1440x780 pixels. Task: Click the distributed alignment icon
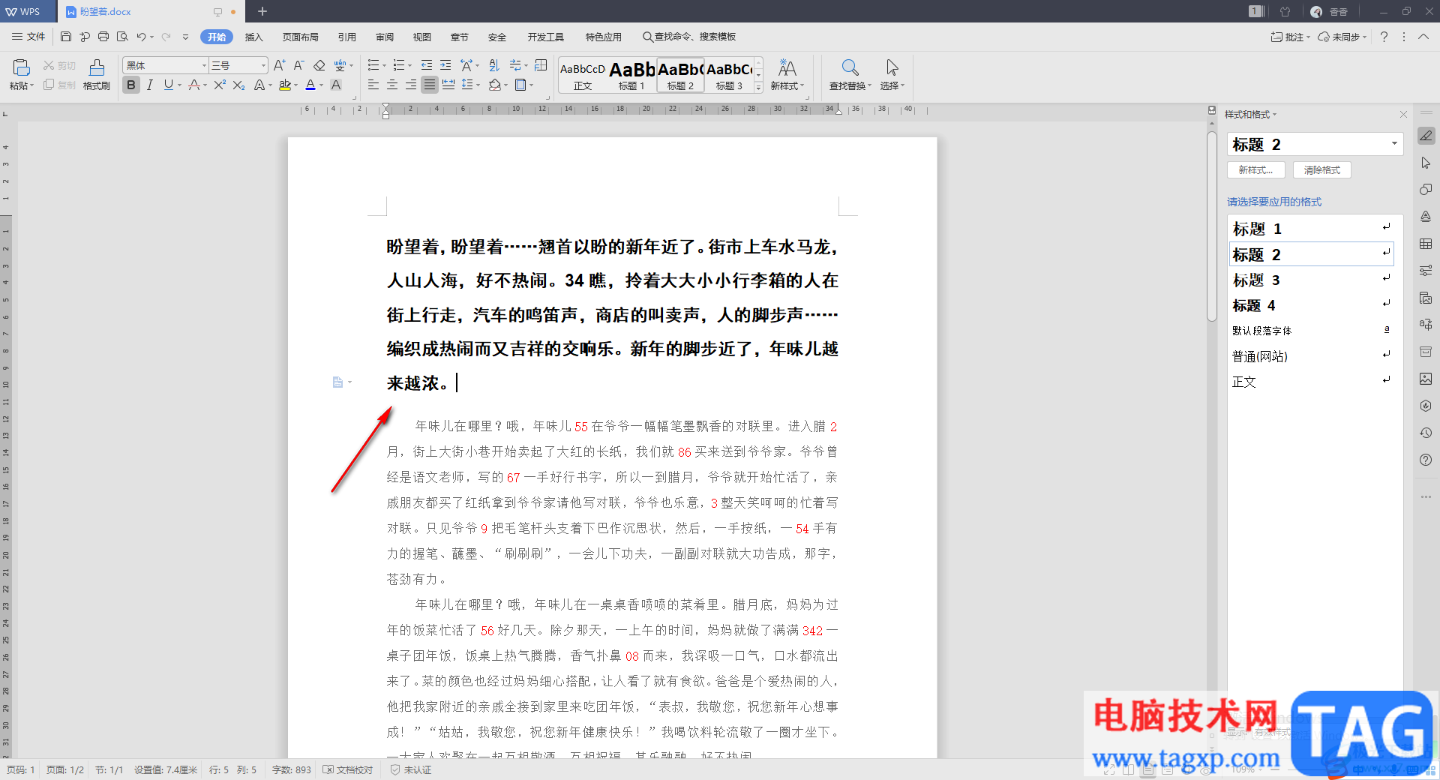(448, 85)
